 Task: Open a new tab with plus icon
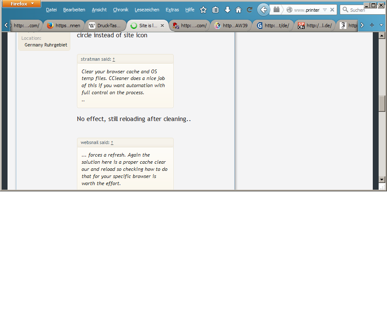[x=372, y=25]
